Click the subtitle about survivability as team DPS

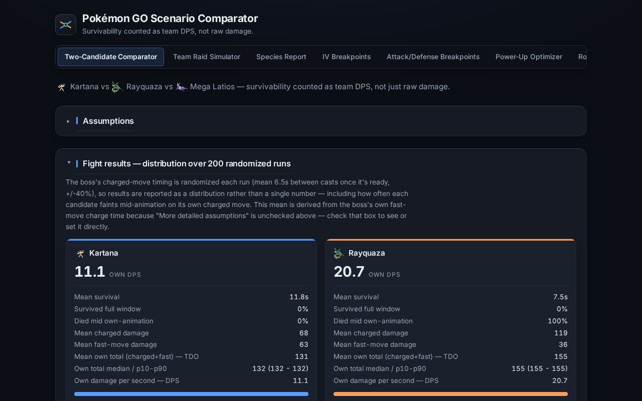point(168,31)
